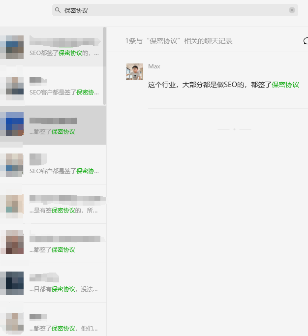308x336 pixels.
Task: Click the header "1条与保密协议相关的聊天记录"
Action: coord(179,41)
